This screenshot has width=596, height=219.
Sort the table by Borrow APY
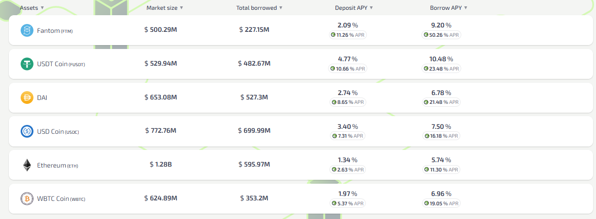pos(448,8)
